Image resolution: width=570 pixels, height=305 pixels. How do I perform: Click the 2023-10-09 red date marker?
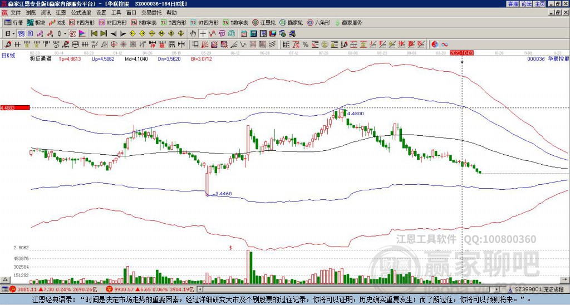(461, 53)
